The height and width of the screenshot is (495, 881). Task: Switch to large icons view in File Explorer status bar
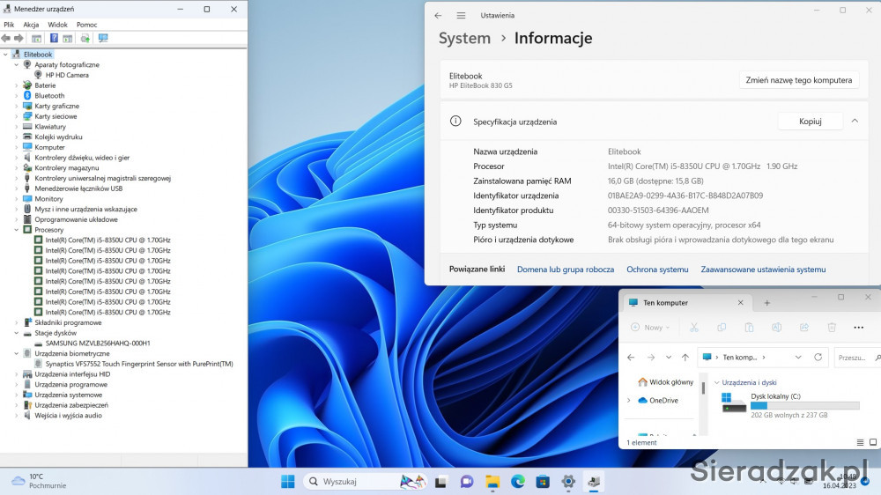coord(873,442)
